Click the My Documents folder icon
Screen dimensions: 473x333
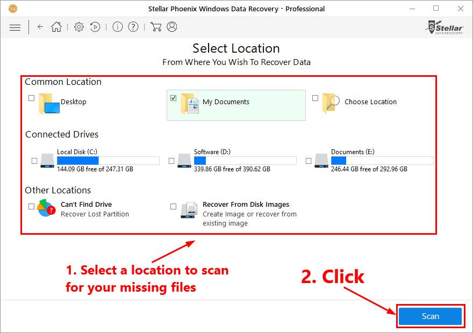pos(190,104)
